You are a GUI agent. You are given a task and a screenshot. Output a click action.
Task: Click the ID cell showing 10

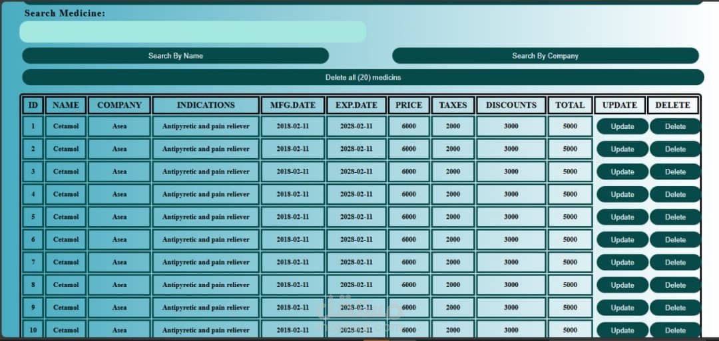tap(33, 330)
